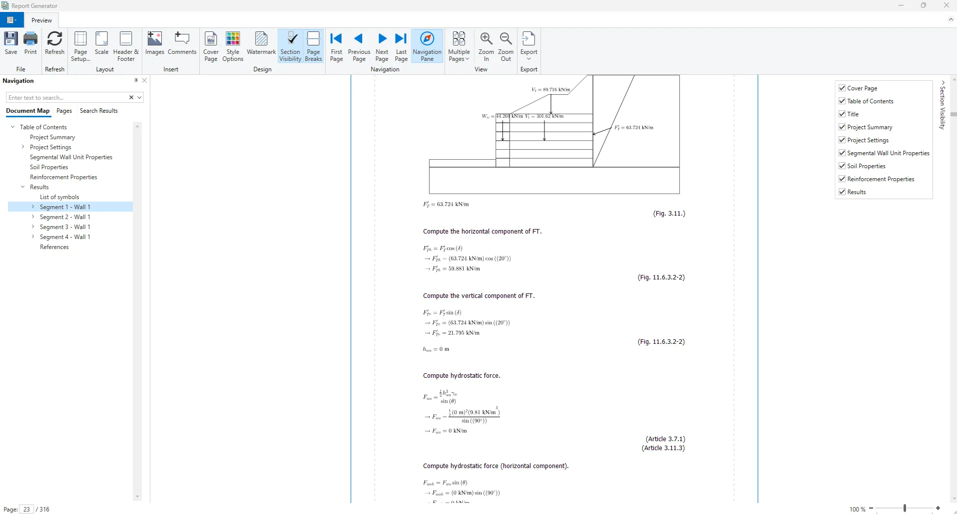Screen dimensions: 957x514
Task: Open Segmental Wall Unit Properties entry
Action: pos(71,157)
